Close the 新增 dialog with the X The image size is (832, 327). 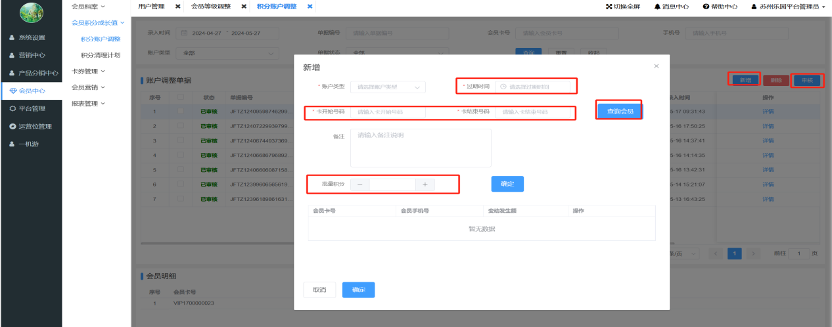click(x=656, y=66)
